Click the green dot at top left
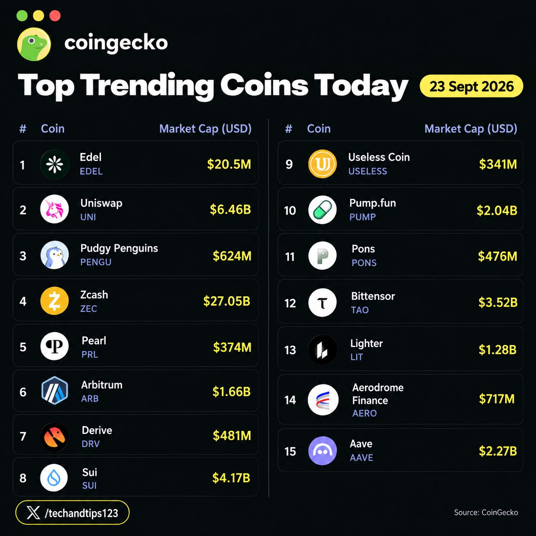This screenshot has height=536, width=536. (22, 16)
